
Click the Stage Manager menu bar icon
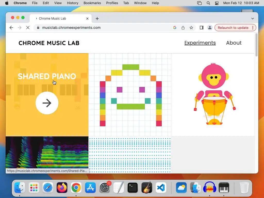pos(199,3)
